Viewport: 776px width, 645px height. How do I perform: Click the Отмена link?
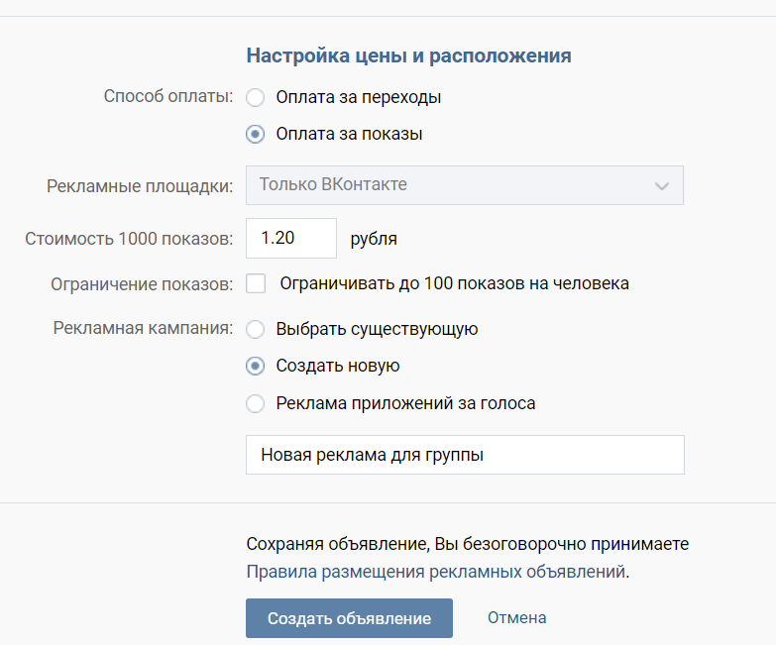516,617
